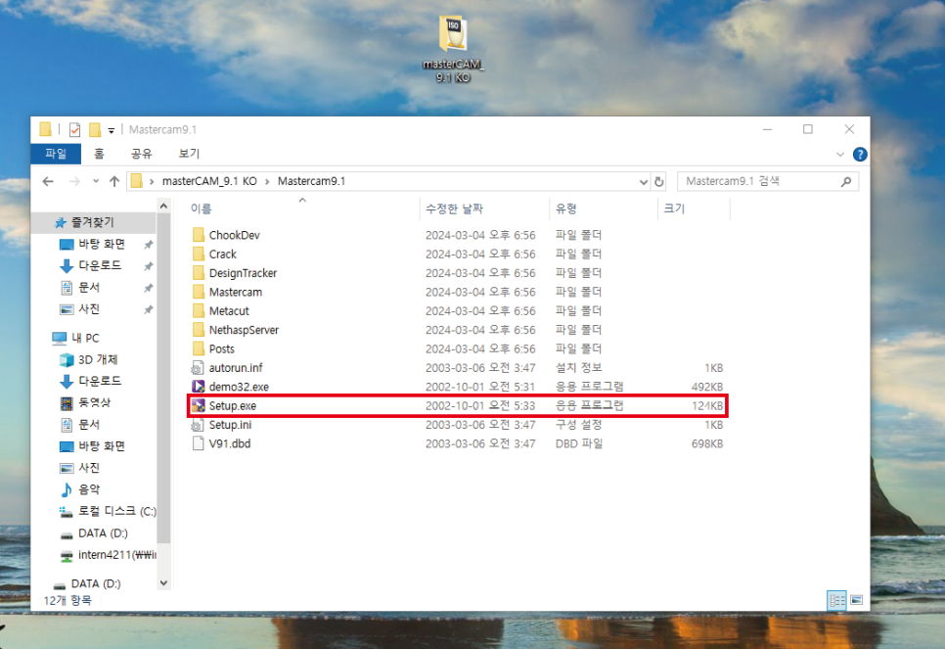This screenshot has height=649, width=945.
Task: Select the Posts folder
Action: click(221, 349)
